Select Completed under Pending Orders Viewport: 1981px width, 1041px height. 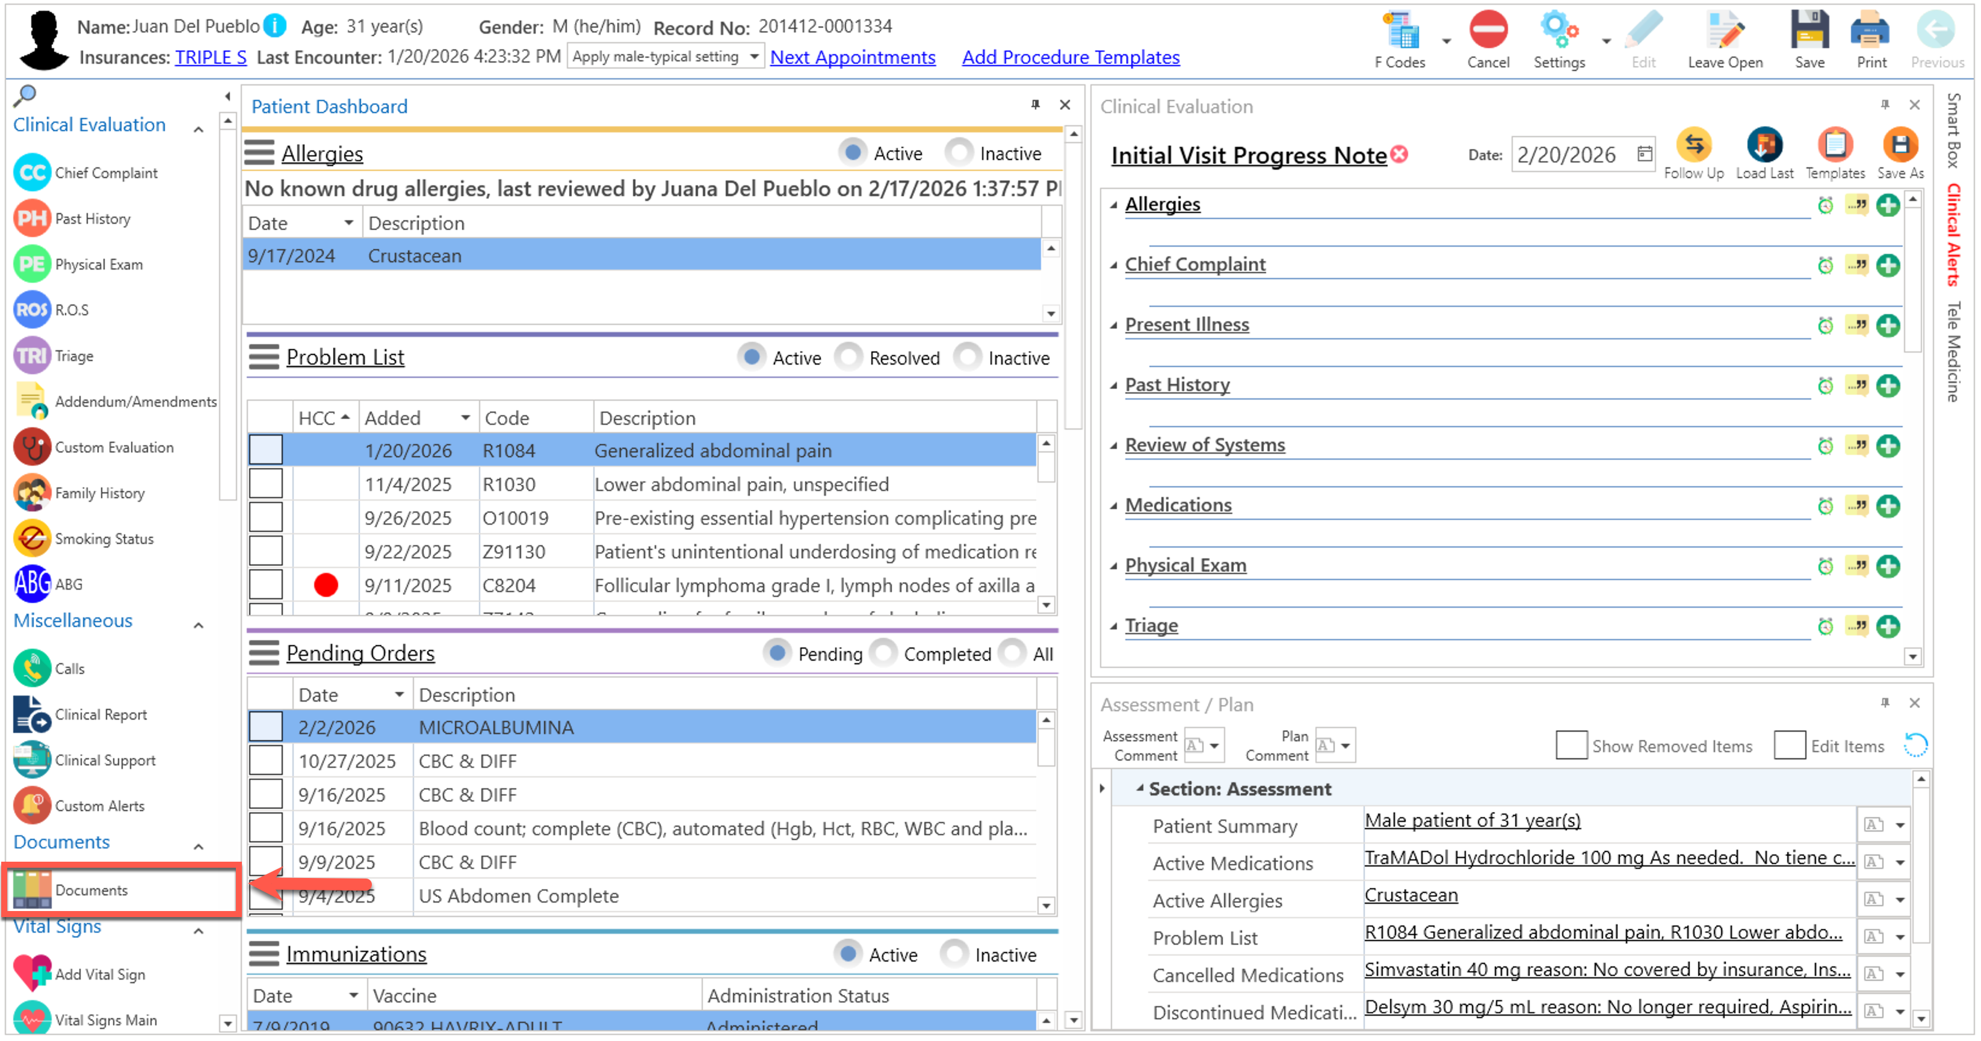pos(885,653)
